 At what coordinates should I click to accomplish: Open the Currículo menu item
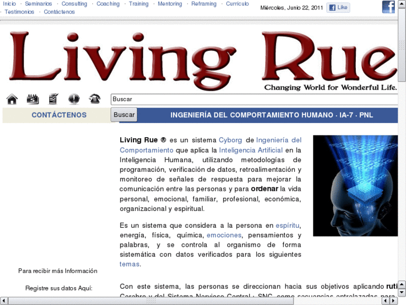click(237, 4)
